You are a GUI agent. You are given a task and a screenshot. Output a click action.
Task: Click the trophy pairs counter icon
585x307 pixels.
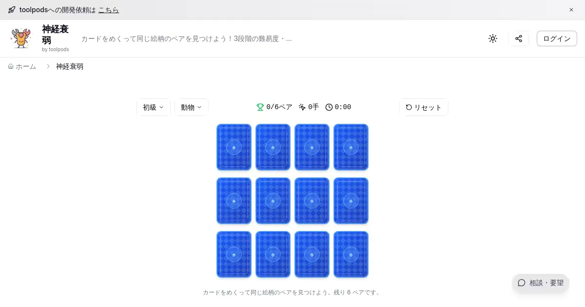pos(260,107)
